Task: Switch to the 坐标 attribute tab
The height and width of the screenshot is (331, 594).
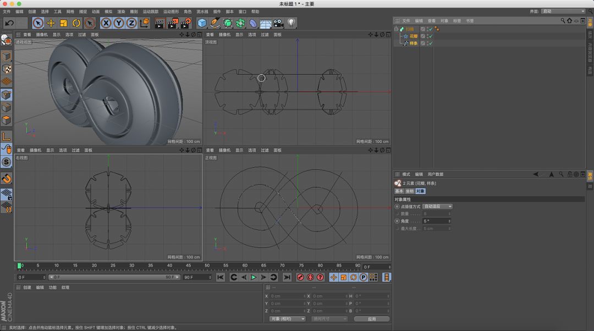Action: click(x=410, y=191)
